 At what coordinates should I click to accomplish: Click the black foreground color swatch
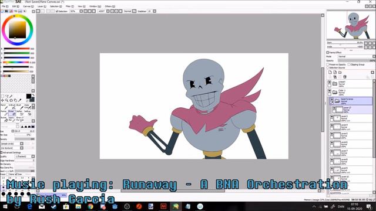pos(29,96)
